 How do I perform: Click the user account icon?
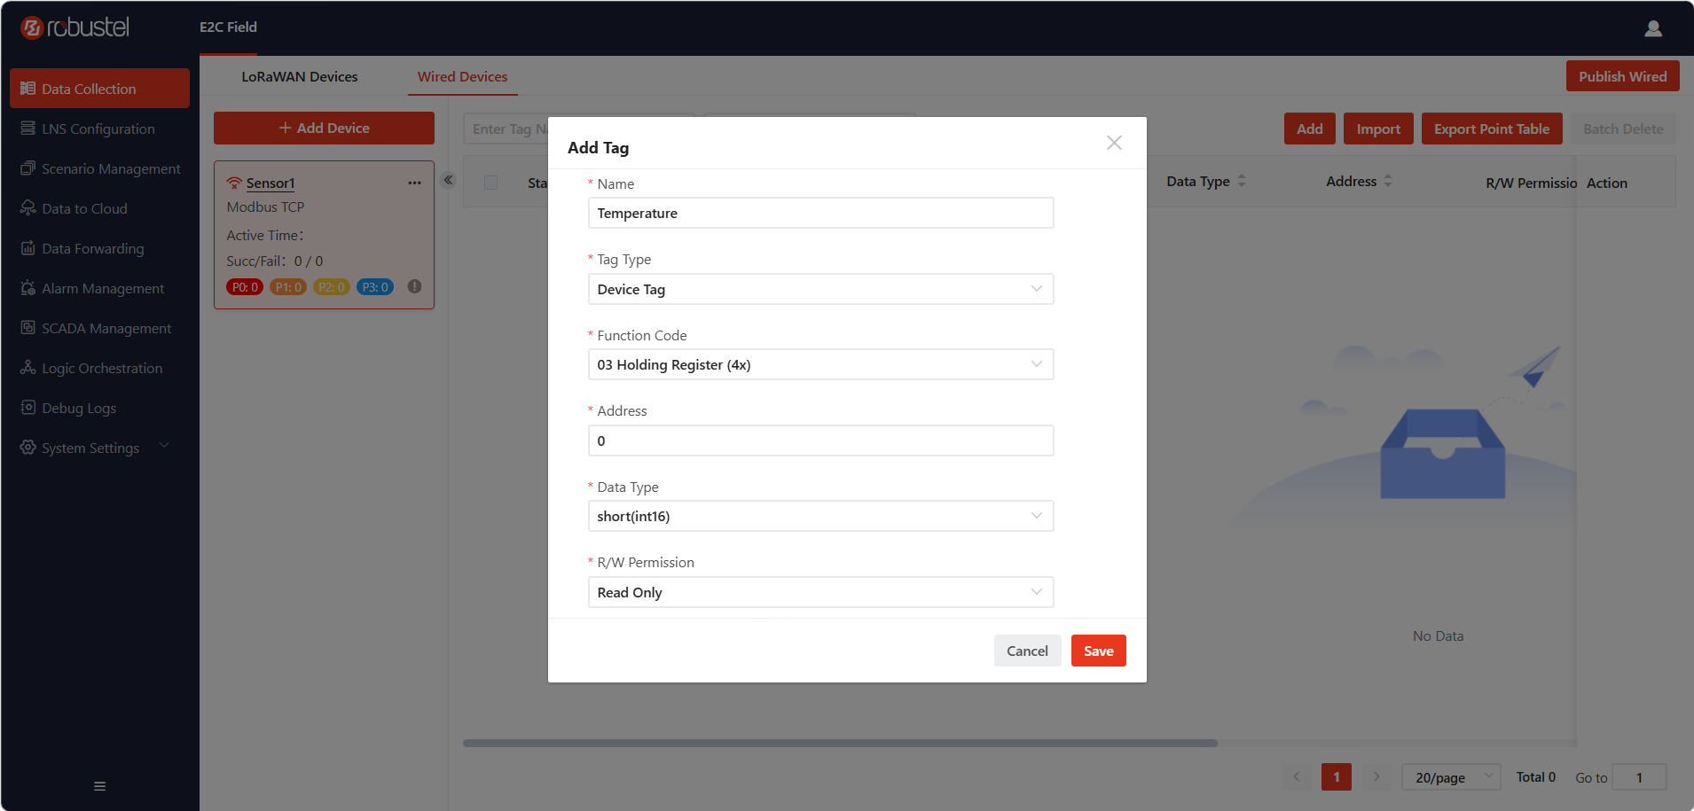click(1653, 28)
